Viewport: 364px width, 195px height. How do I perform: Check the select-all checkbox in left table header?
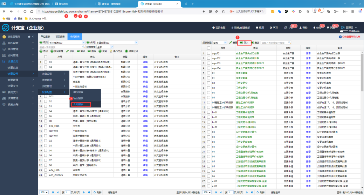tap(46, 57)
